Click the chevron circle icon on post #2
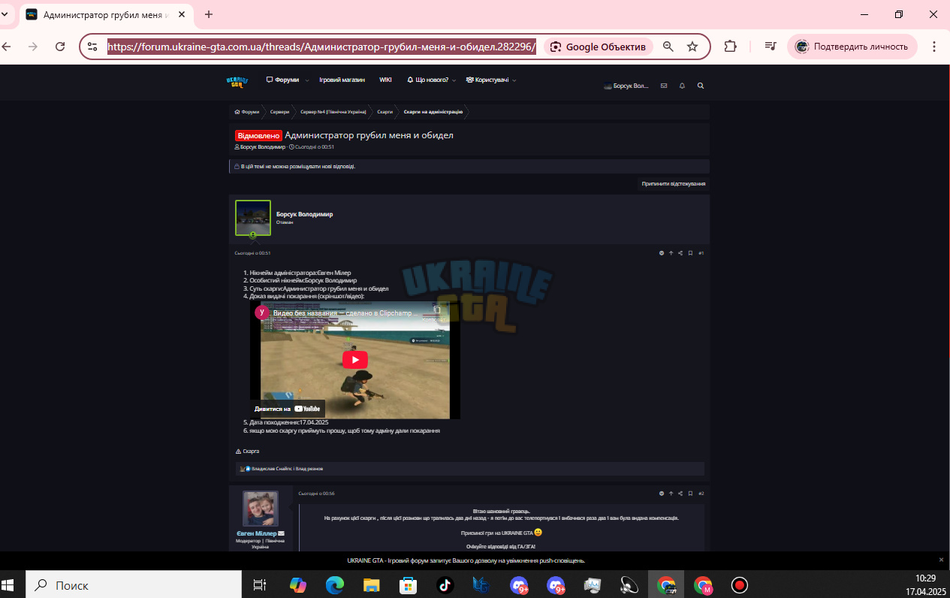The height and width of the screenshot is (598, 950). point(662,494)
